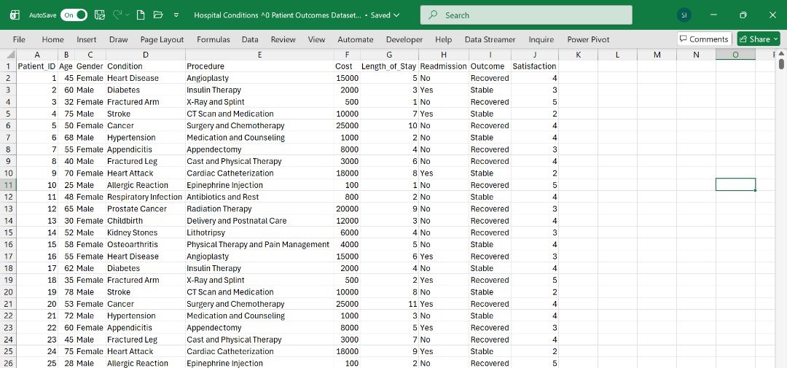Switch to the Power Pivot tab

[x=588, y=39]
